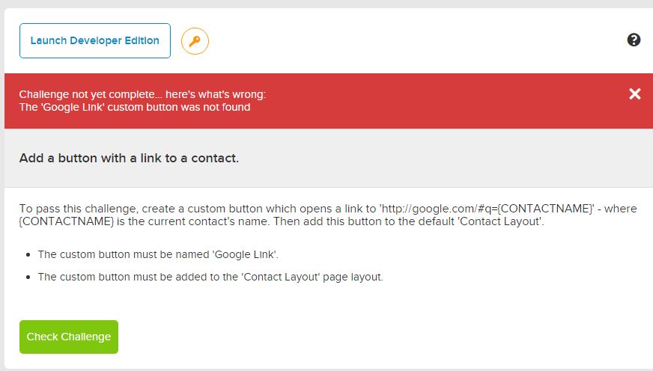
Task: Click the Launch Developer Edition button
Action: coord(94,40)
